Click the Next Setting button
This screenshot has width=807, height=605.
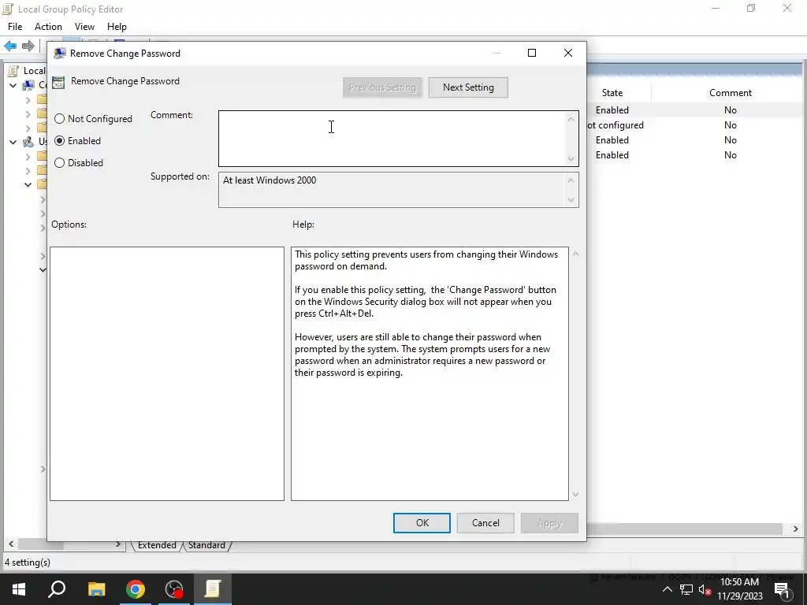pos(468,87)
